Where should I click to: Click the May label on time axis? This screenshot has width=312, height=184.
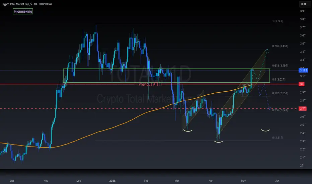point(243,181)
